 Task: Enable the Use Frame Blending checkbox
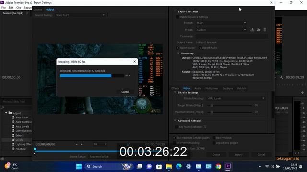174,143
